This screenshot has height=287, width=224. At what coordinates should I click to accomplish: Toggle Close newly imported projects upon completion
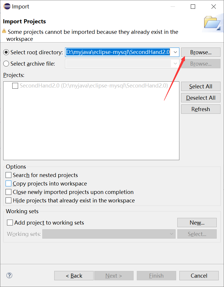[x=8, y=192]
